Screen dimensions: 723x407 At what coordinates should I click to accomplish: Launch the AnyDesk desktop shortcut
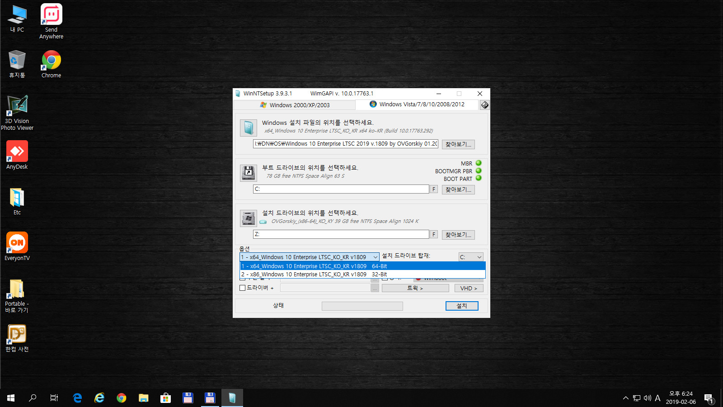pyautogui.click(x=17, y=155)
